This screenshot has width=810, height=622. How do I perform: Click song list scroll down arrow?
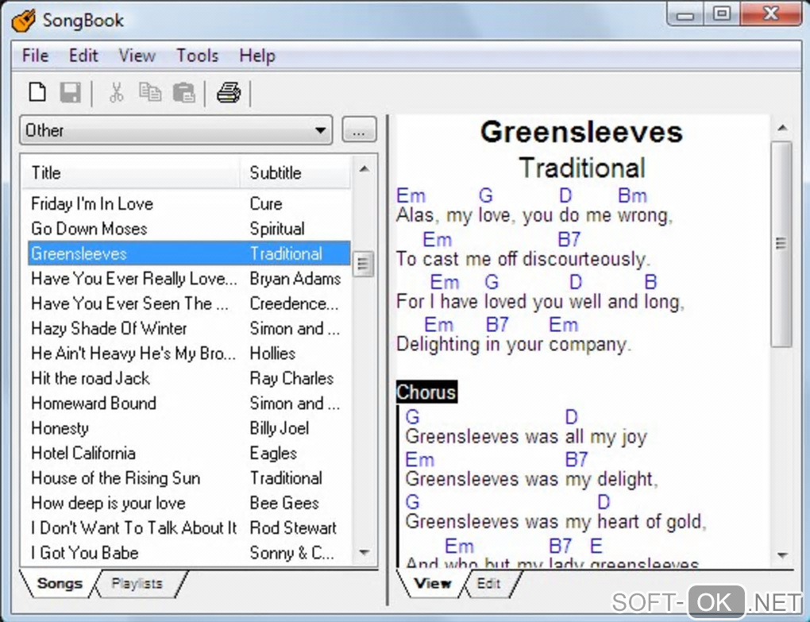coord(364,552)
